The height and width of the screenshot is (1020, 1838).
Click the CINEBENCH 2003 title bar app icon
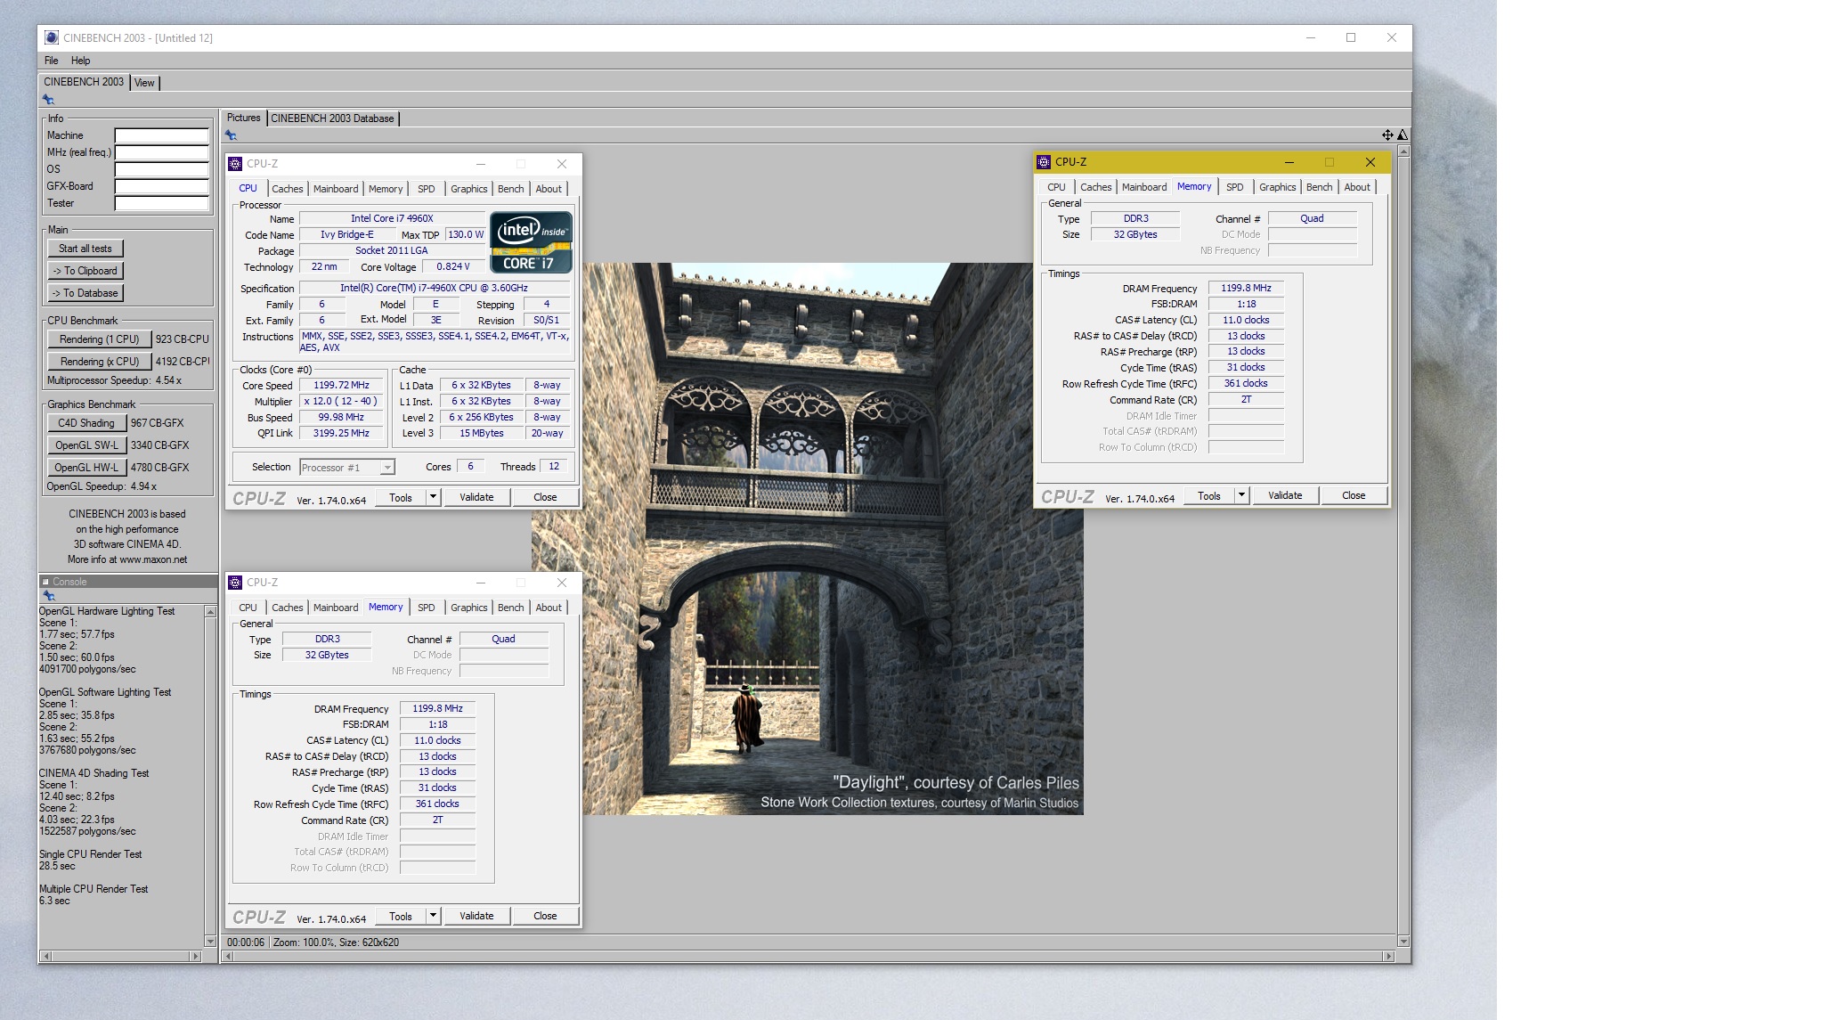pyautogui.click(x=52, y=37)
